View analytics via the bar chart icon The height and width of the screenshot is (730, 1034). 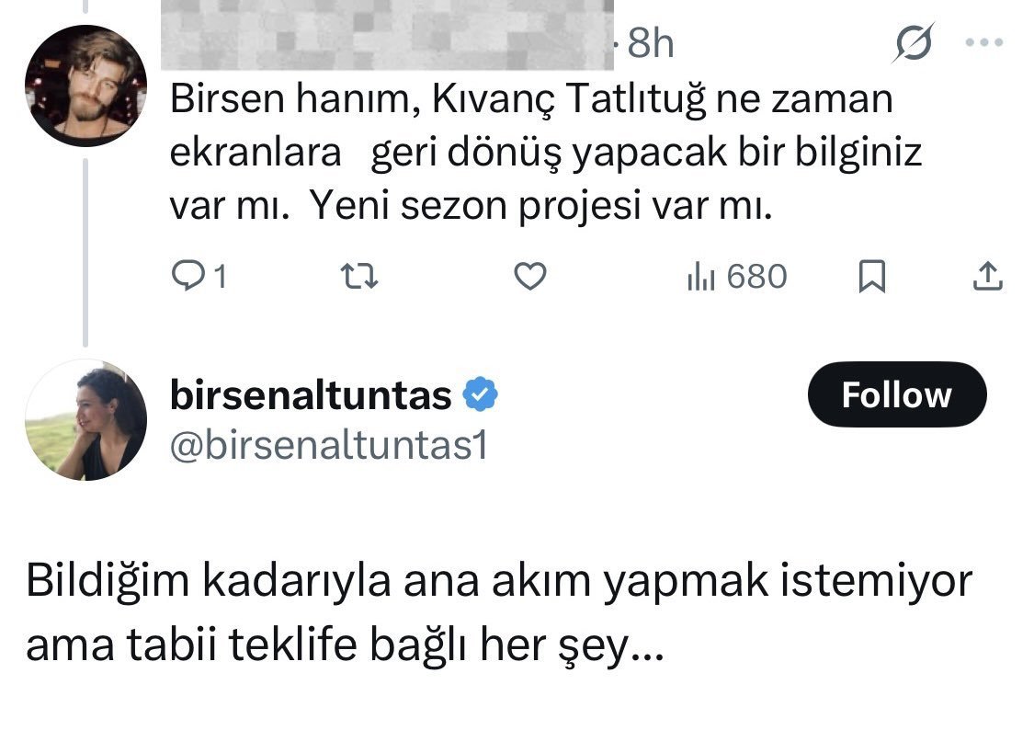pyautogui.click(x=701, y=276)
